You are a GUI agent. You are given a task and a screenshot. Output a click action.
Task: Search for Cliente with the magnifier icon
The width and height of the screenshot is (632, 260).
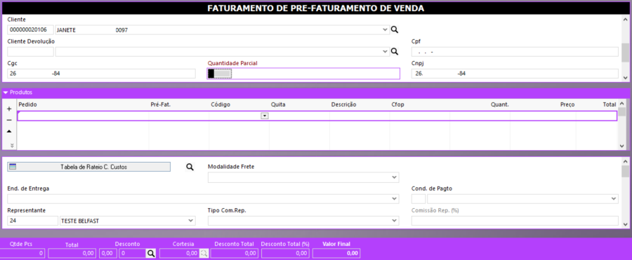coord(395,29)
